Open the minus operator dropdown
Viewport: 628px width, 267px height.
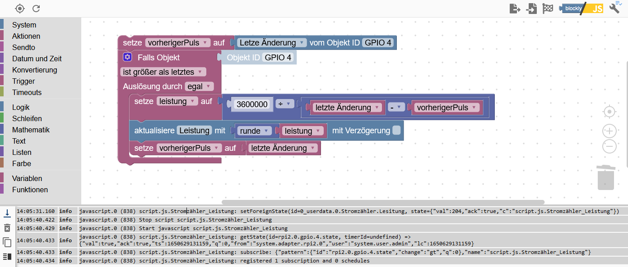(x=396, y=108)
